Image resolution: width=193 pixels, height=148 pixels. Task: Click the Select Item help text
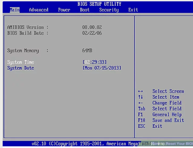(x=166, y=97)
